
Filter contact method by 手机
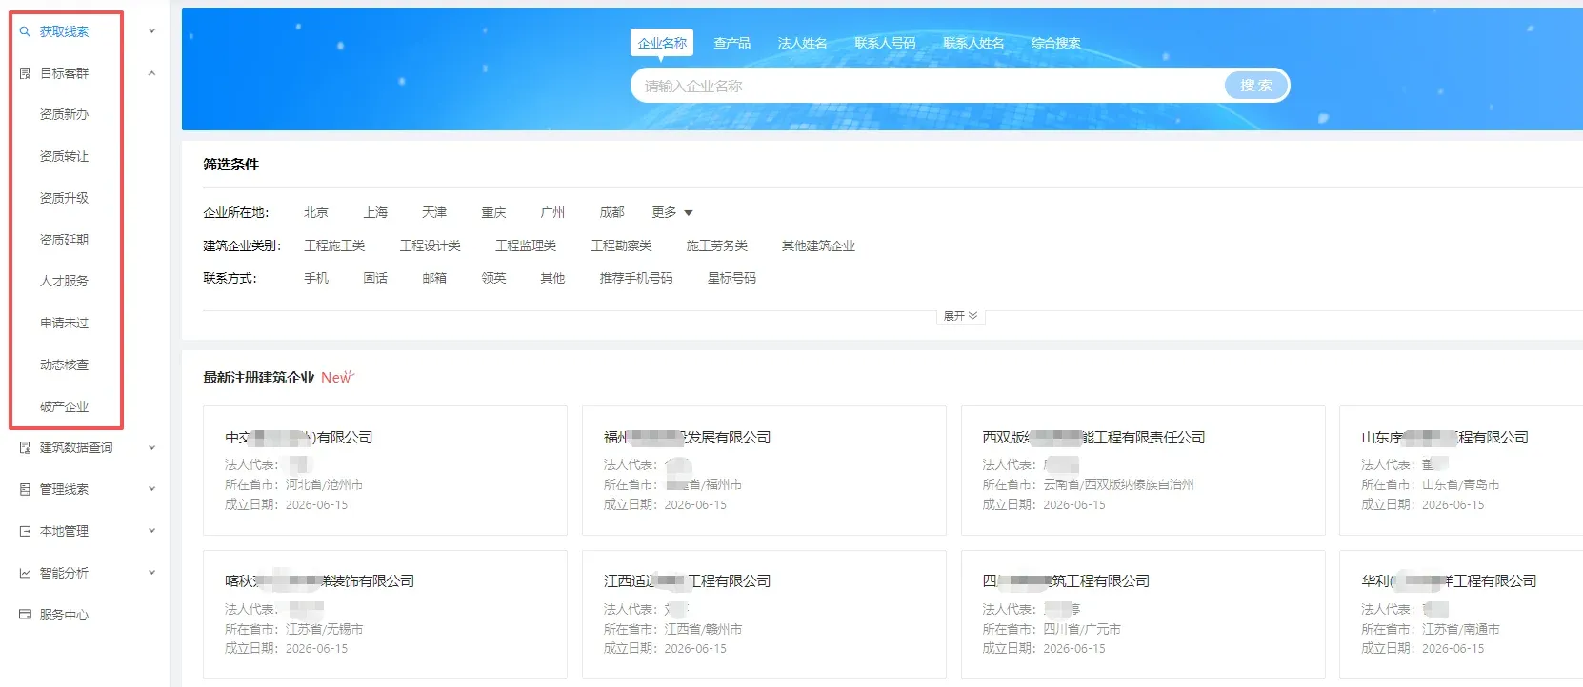[316, 278]
